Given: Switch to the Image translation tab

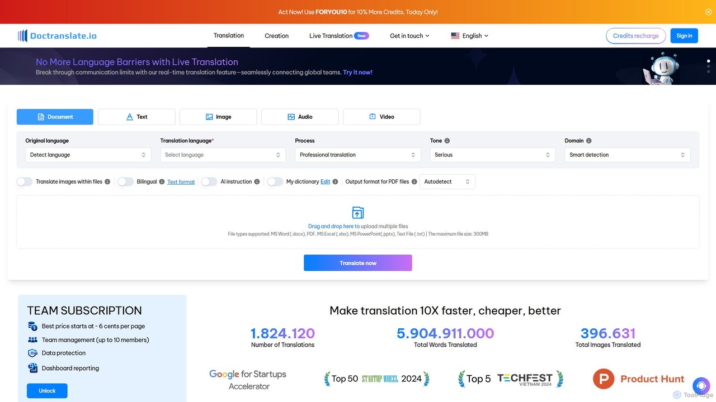Looking at the screenshot, I should (218, 117).
